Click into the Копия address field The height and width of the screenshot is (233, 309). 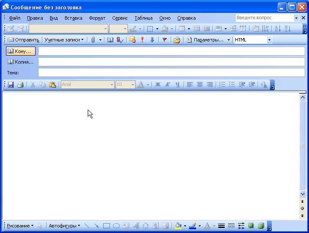point(172,62)
